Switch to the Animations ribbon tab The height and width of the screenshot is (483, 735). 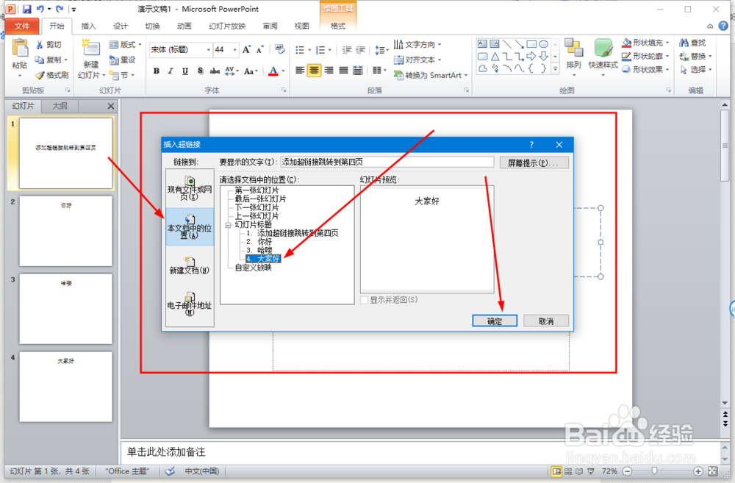[x=184, y=26]
